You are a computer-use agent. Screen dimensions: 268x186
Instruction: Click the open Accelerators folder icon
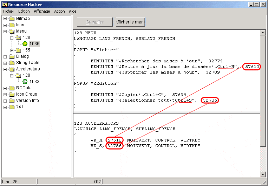tap(12, 69)
